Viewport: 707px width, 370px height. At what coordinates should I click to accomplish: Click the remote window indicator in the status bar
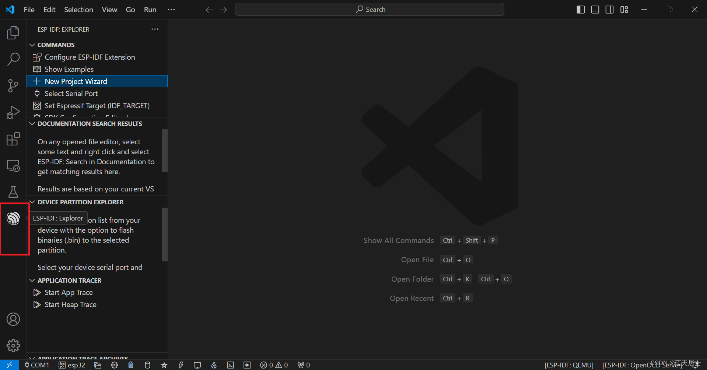click(x=10, y=365)
